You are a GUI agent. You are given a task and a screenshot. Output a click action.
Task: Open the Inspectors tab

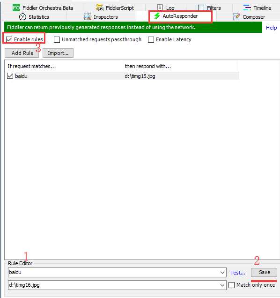[101, 17]
